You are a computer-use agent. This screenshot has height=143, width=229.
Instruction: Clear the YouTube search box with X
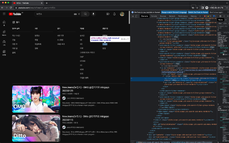(x=79, y=14)
